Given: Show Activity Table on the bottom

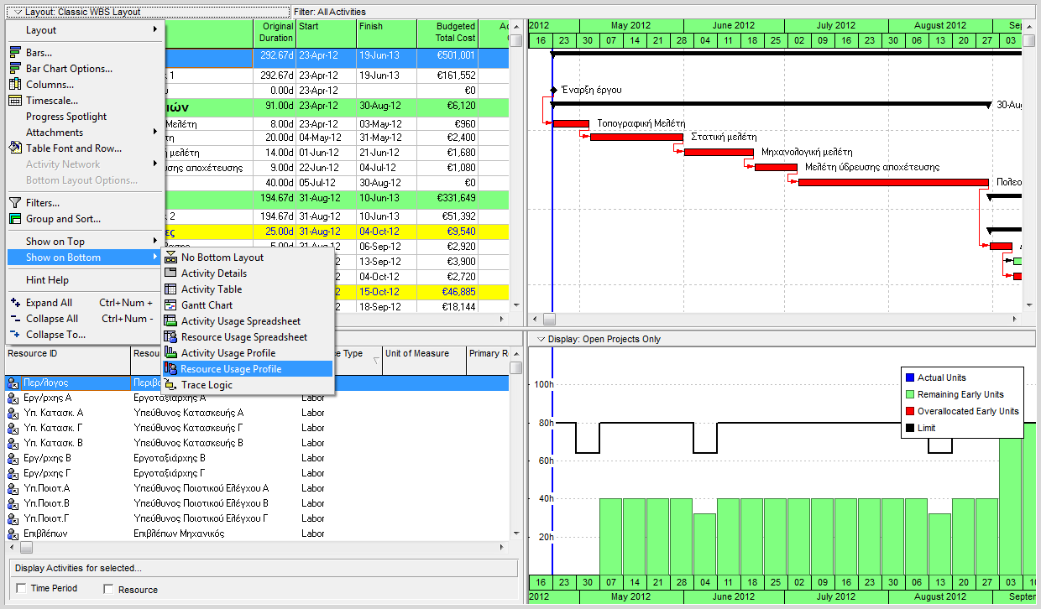Looking at the screenshot, I should tap(248, 289).
